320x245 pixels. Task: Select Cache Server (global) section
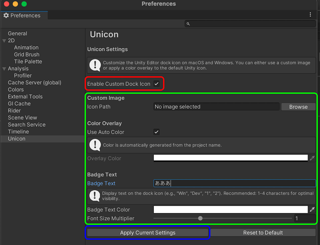(x=35, y=83)
